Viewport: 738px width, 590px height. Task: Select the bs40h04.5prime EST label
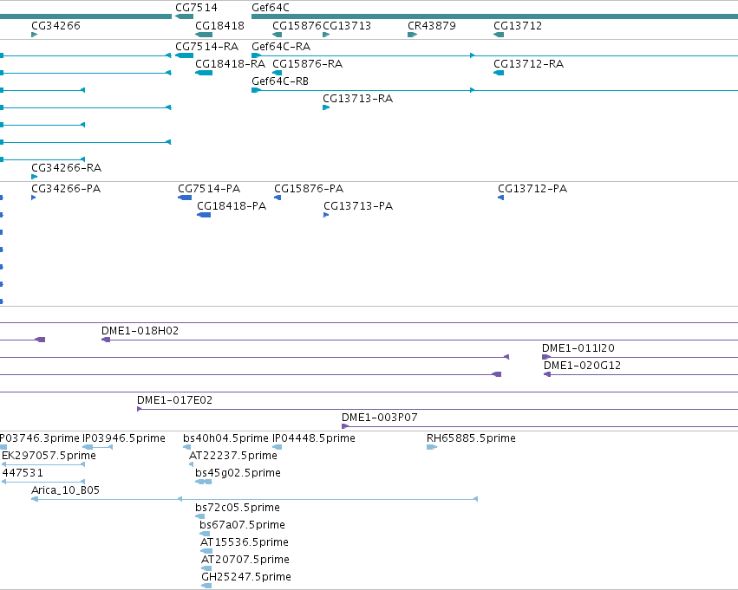click(226, 438)
